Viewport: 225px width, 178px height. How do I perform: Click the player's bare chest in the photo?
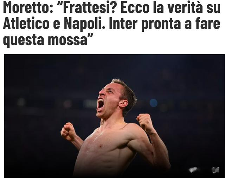[109, 145]
